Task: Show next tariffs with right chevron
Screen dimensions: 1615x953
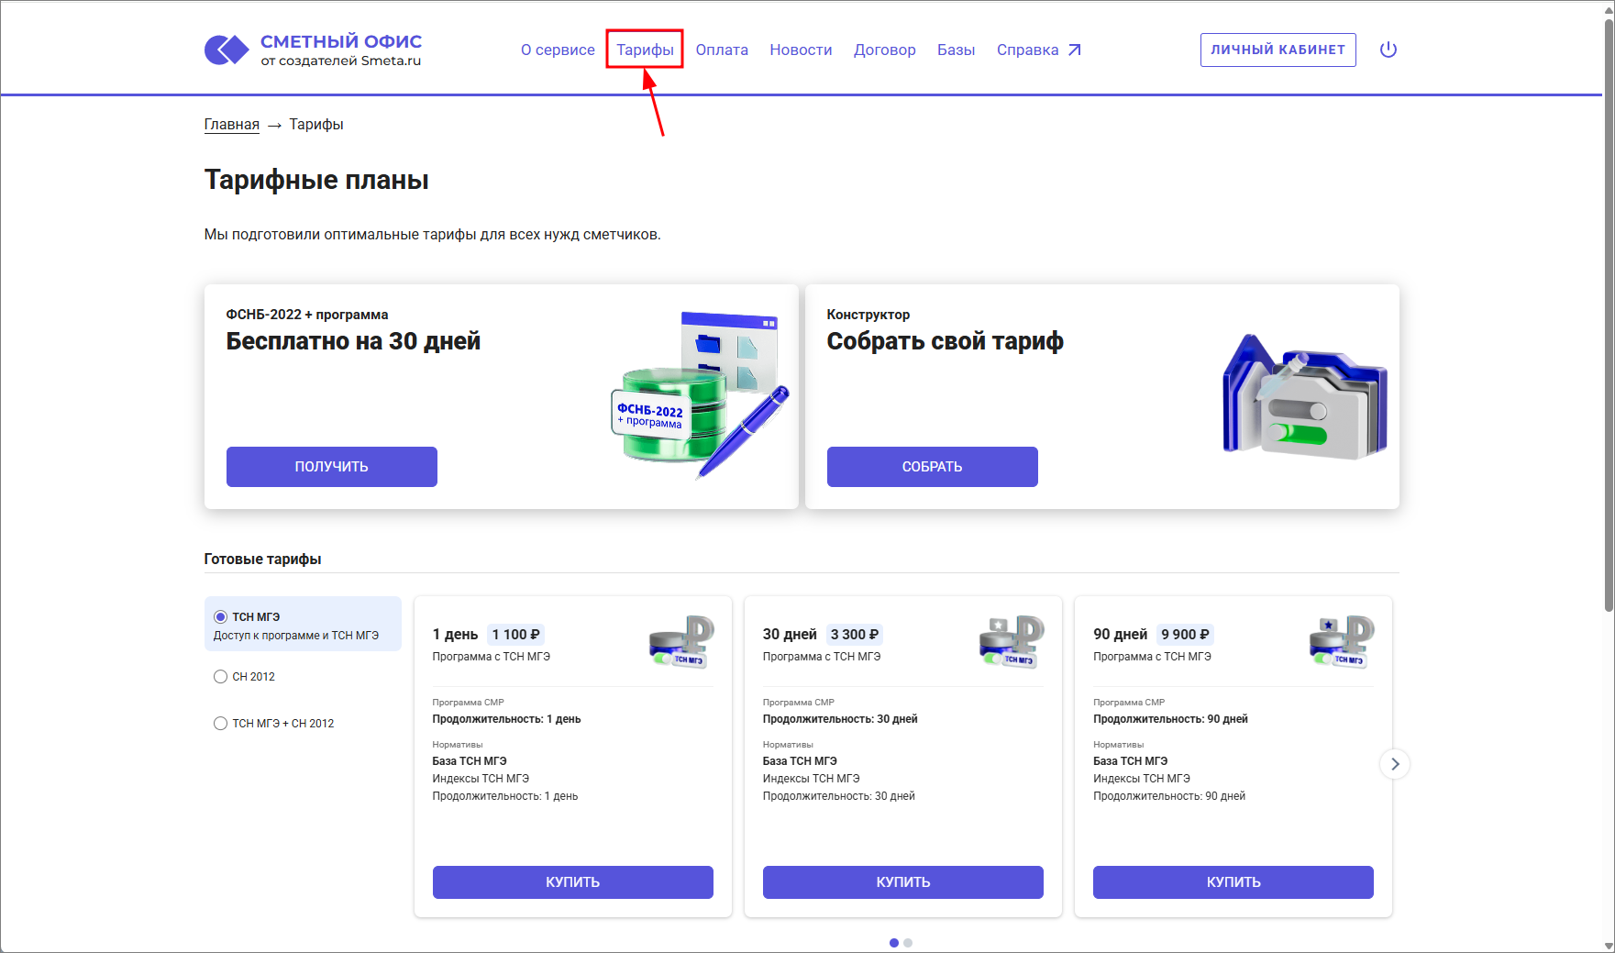Action: 1394,764
